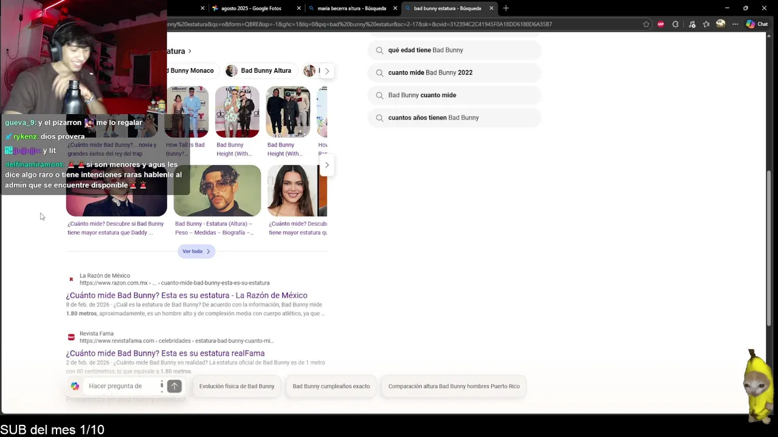Open the Copilot Chat button
The height and width of the screenshot is (437, 778).
click(757, 24)
